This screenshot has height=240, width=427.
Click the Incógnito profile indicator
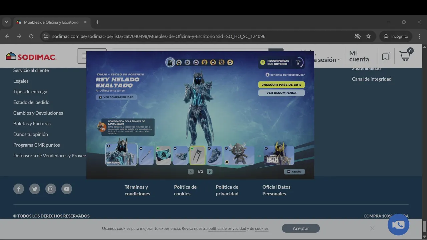[x=396, y=36]
